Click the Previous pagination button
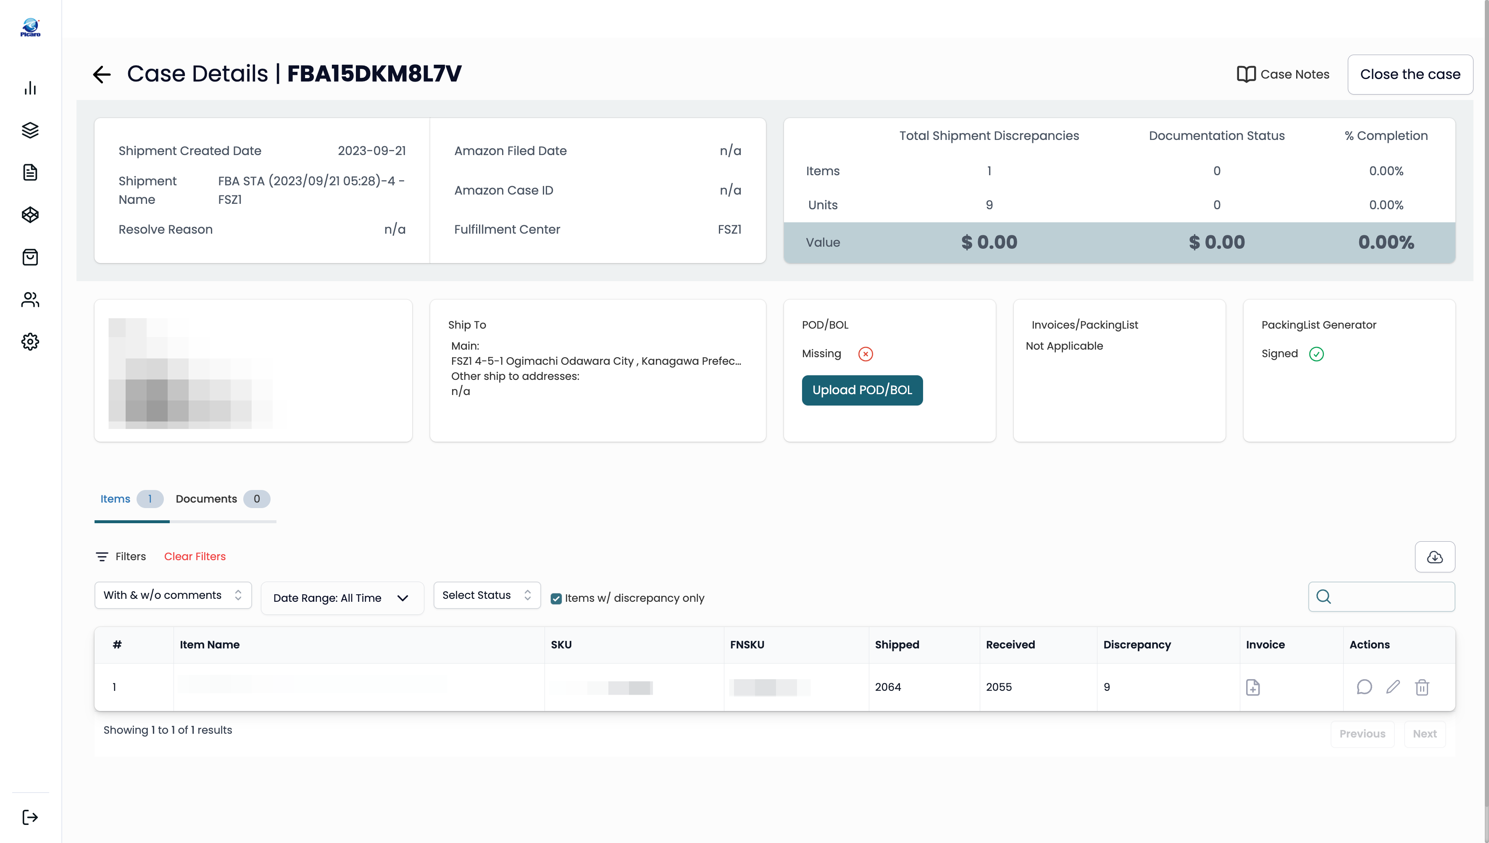Image resolution: width=1489 pixels, height=843 pixels. [x=1362, y=734]
